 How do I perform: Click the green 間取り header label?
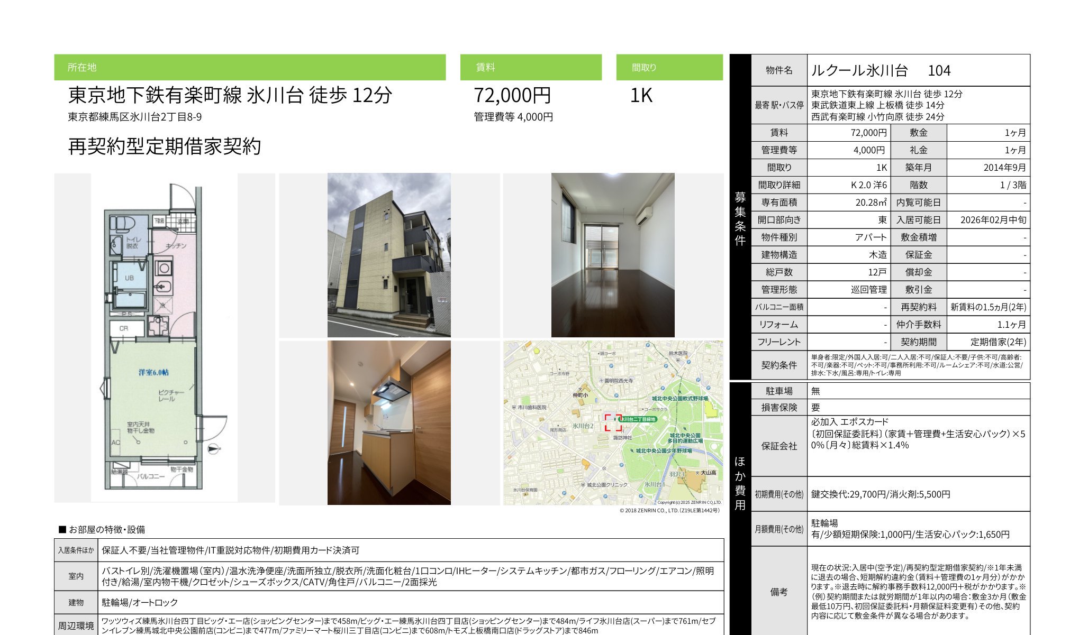click(x=643, y=67)
